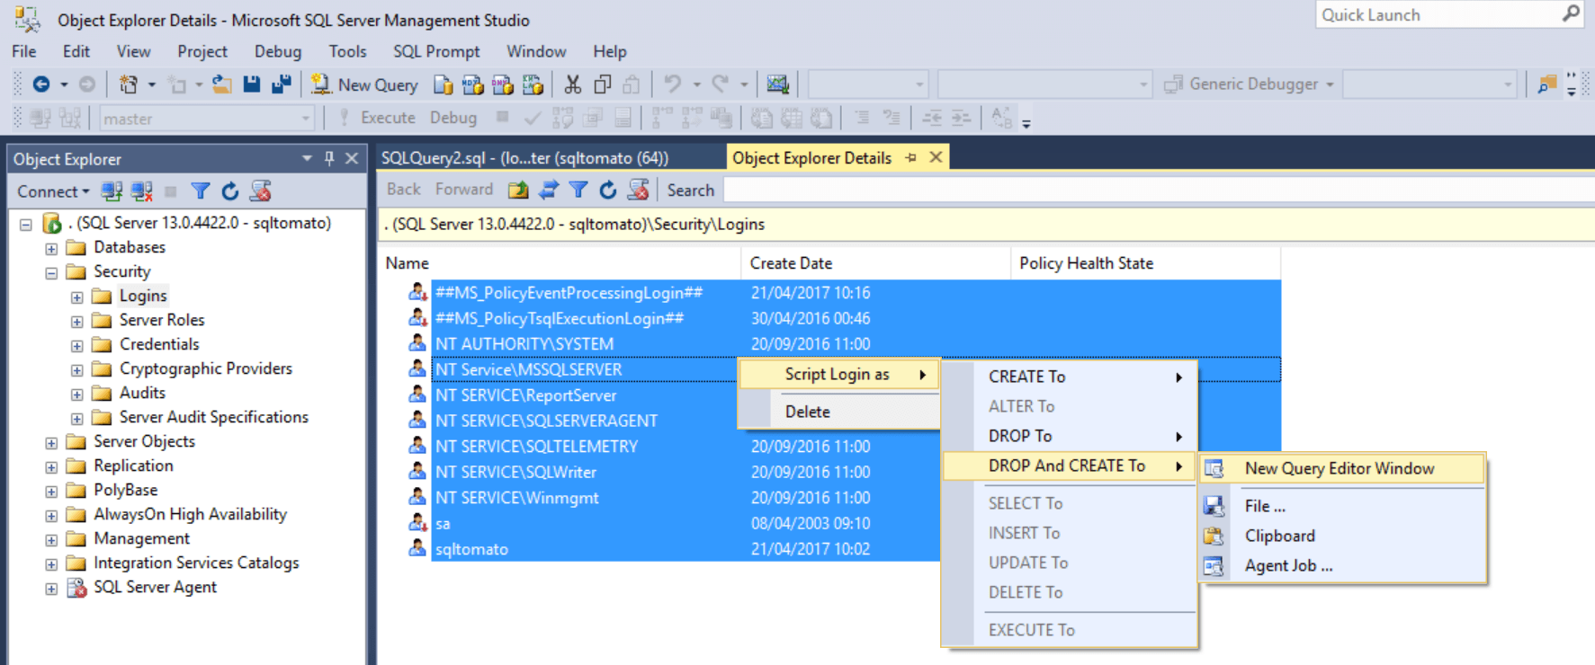1595x665 pixels.
Task: Click the Cut scissors icon
Action: (572, 84)
